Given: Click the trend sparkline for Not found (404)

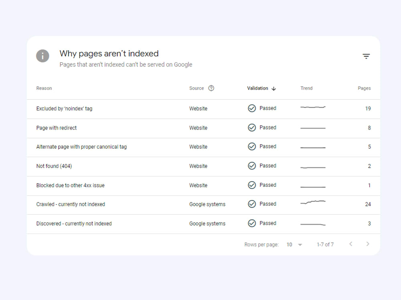Looking at the screenshot, I should (313, 168).
